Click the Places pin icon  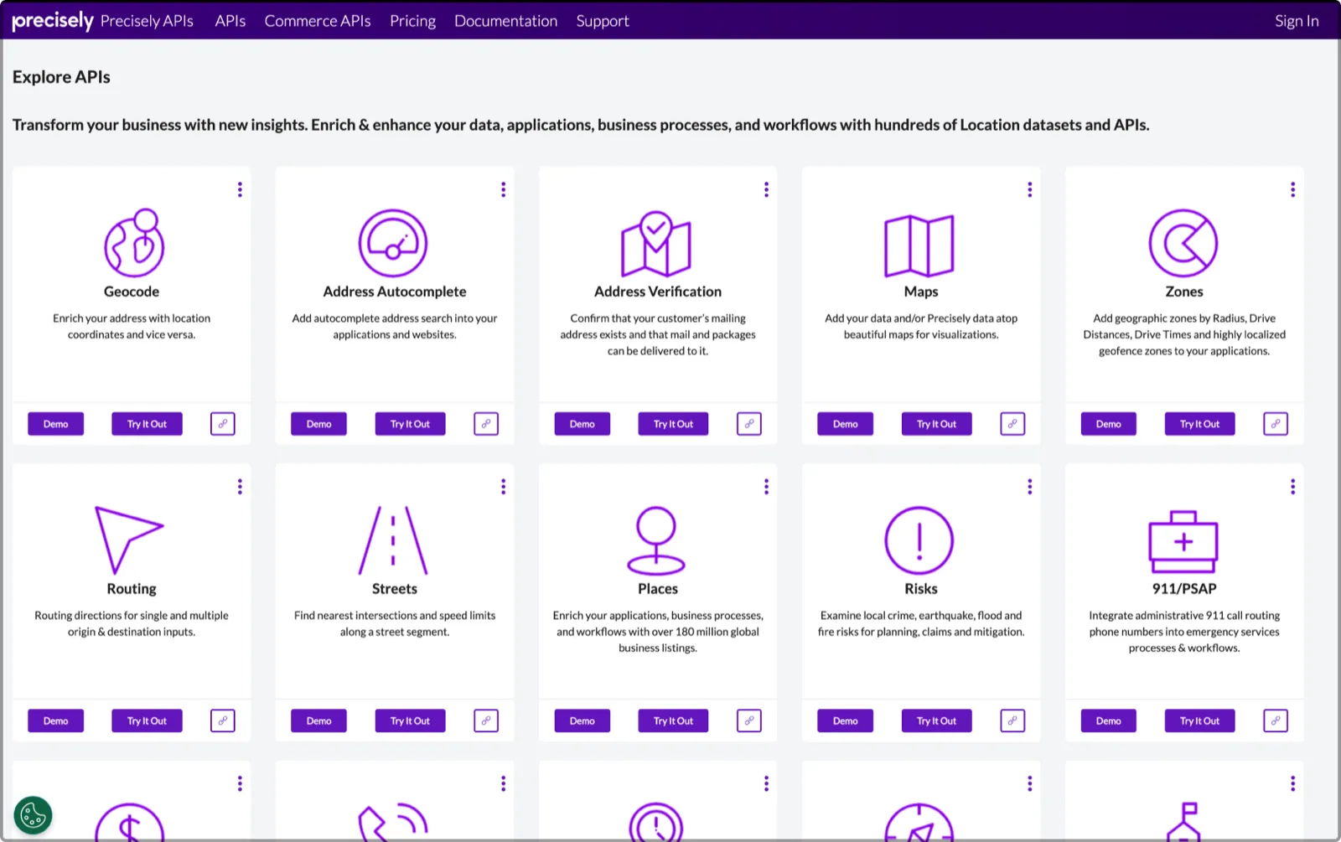pos(656,540)
